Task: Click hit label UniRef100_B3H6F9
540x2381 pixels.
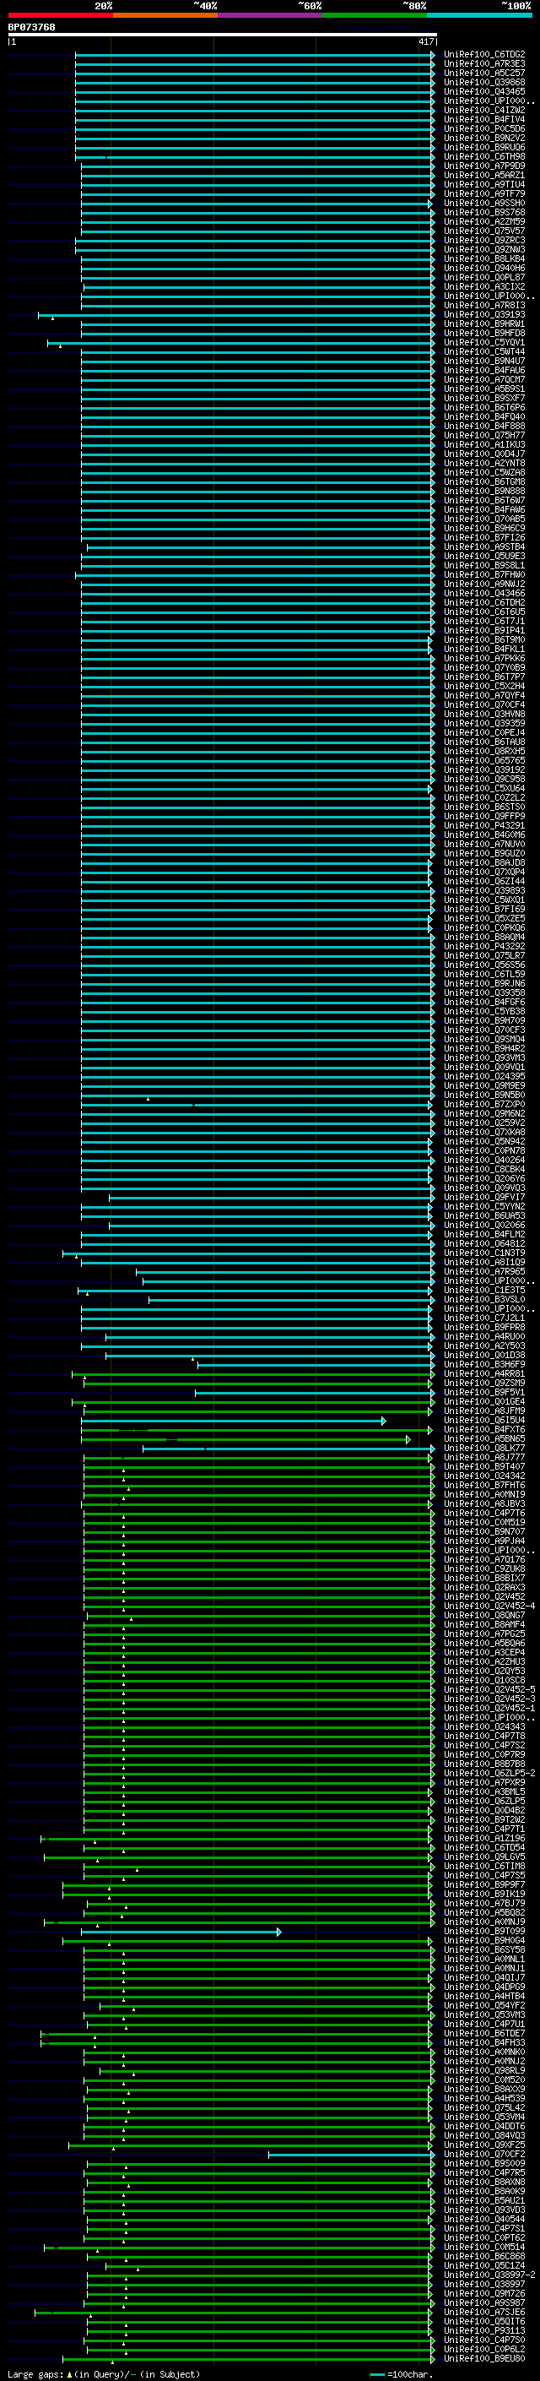Action: [x=483, y=1364]
